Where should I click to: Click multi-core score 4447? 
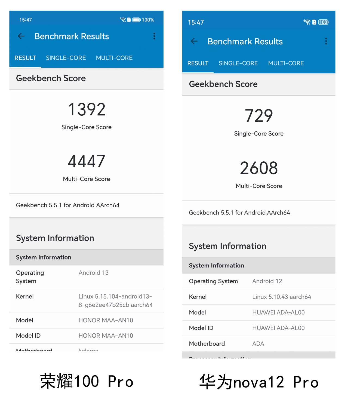tap(87, 161)
